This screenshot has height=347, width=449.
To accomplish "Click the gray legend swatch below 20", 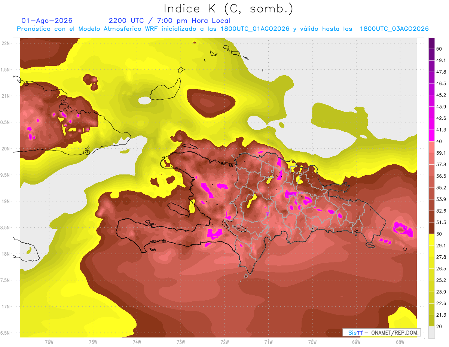I will tap(431, 332).
